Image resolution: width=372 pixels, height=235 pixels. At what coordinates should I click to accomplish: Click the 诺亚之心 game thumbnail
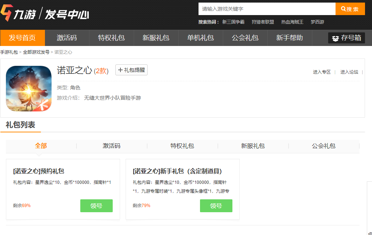tap(29, 88)
